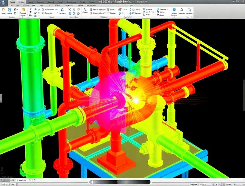Click the red swirl icon below the speech bubble
The image size is (245, 186).
158,12
